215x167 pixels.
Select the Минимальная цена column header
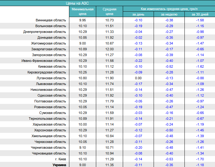click(82, 11)
